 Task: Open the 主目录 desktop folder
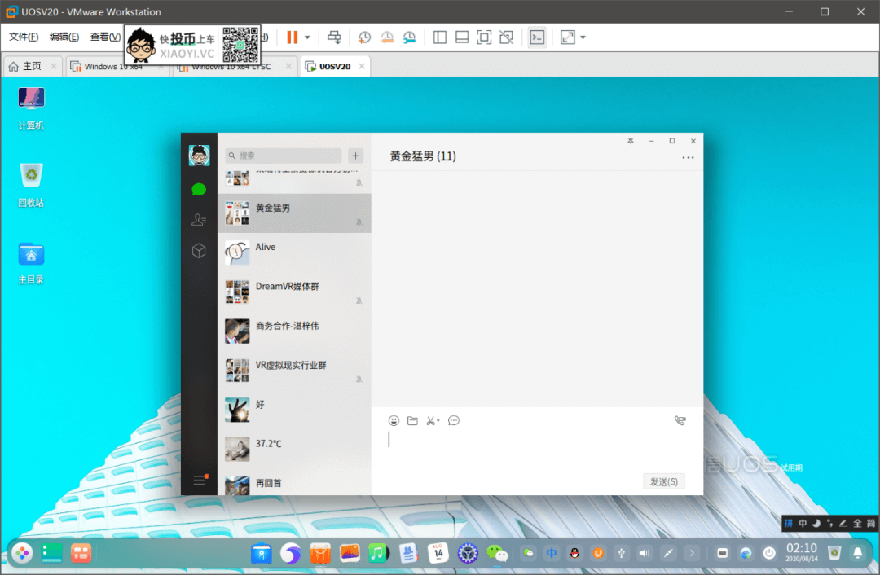tap(31, 262)
